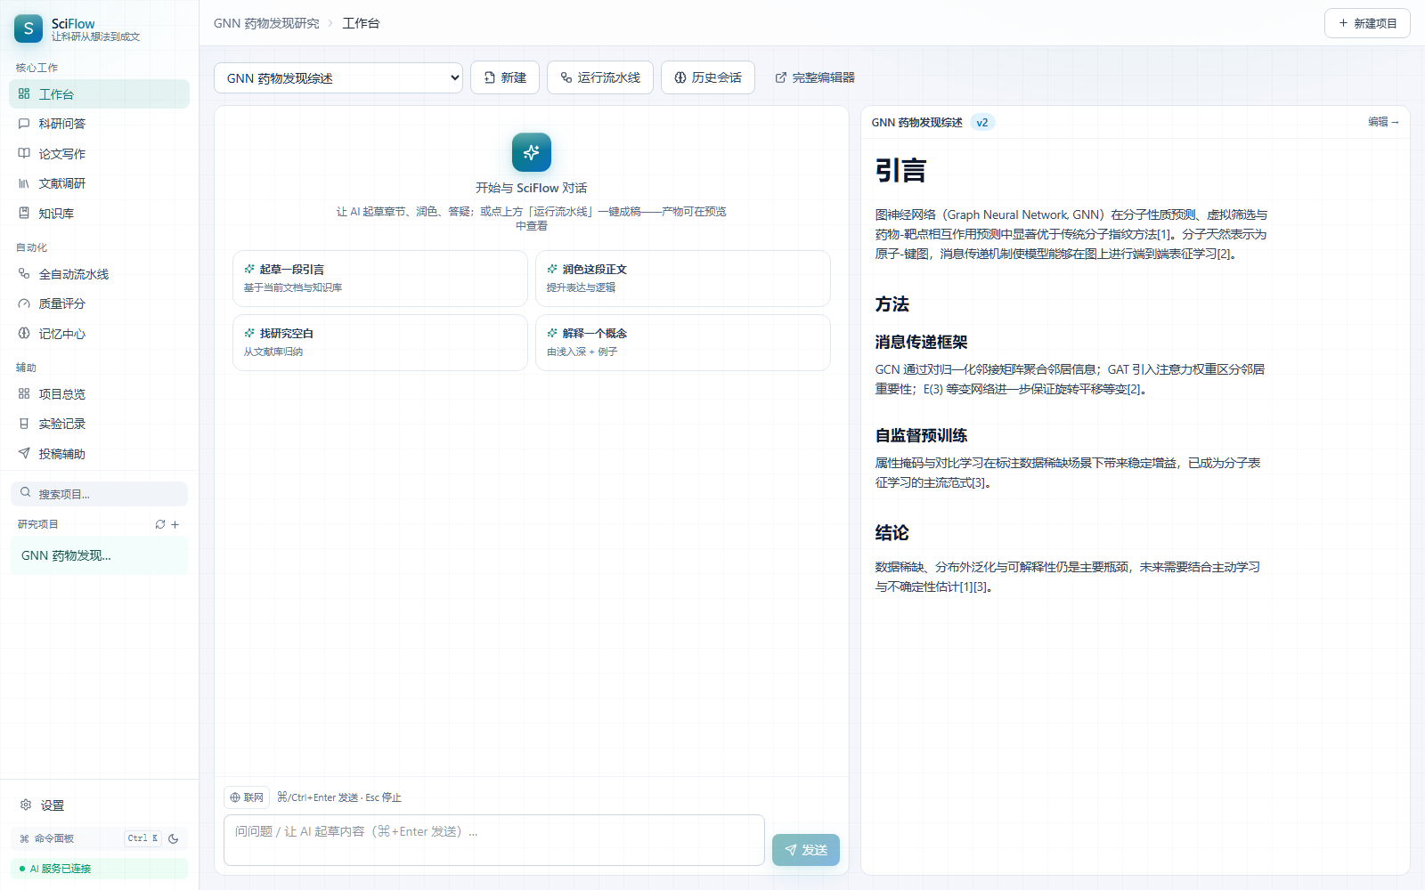
Task: Click the 消息传递框架 subheading
Action: (x=921, y=342)
